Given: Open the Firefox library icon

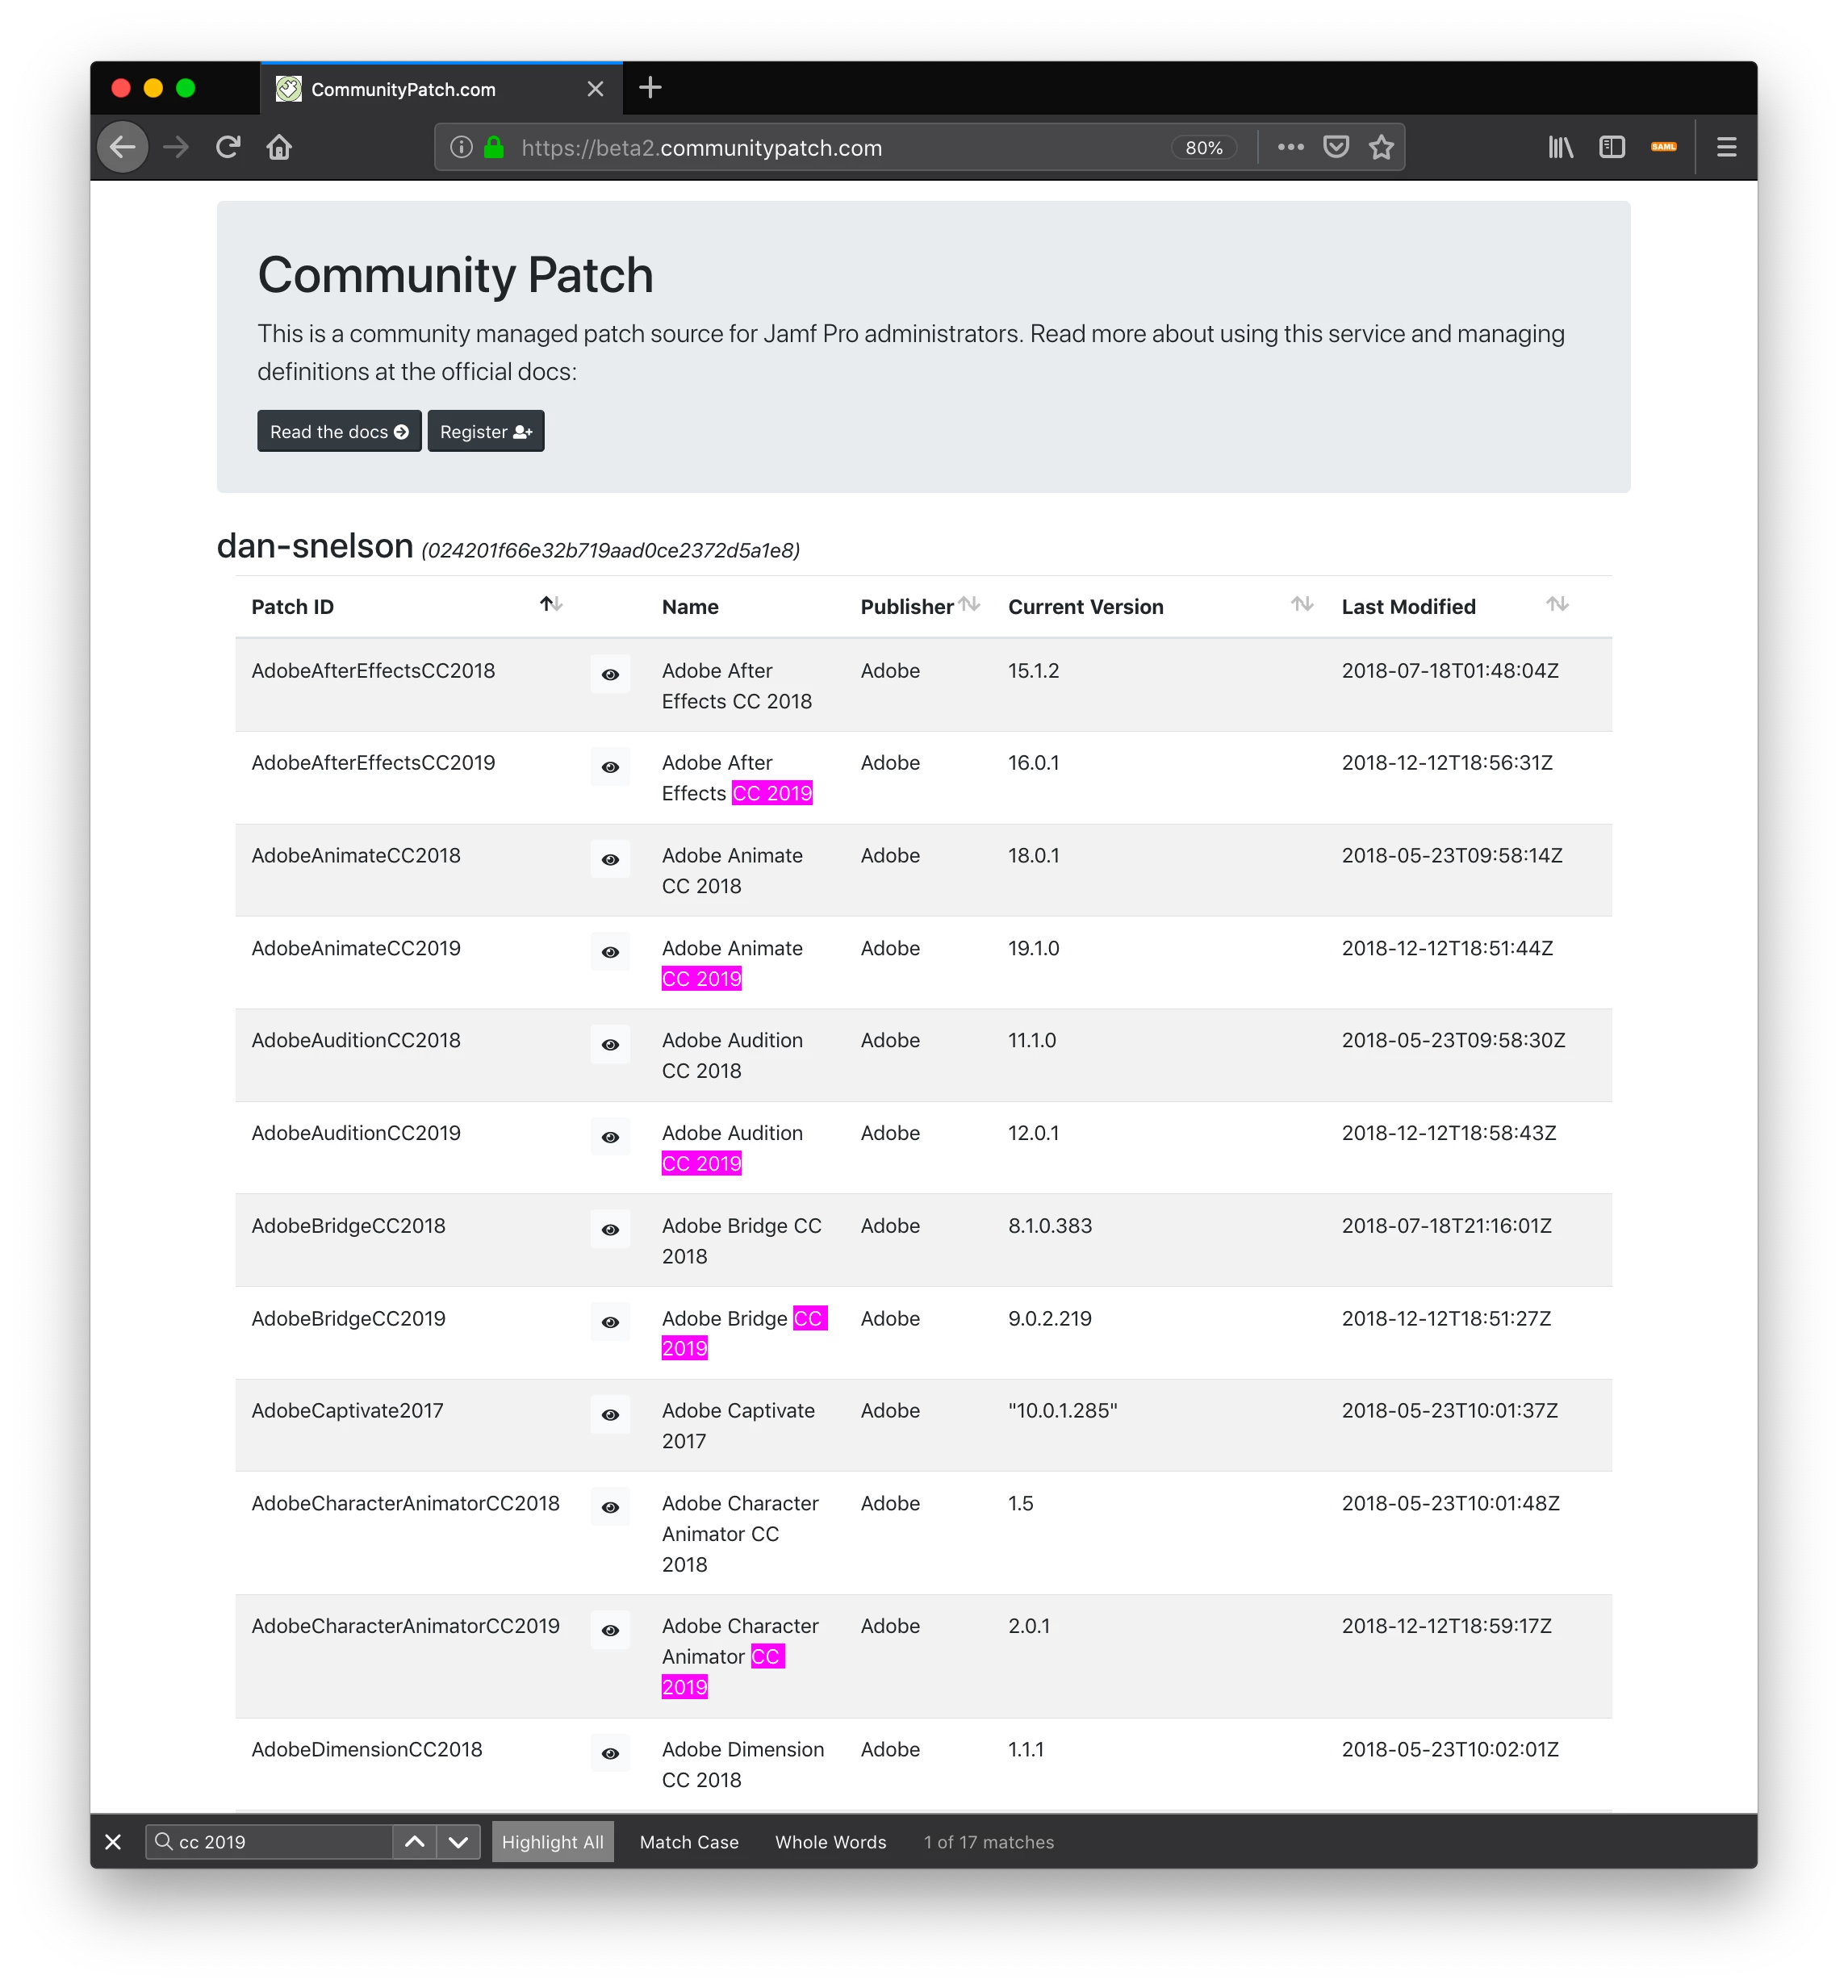Looking at the screenshot, I should (x=1560, y=147).
